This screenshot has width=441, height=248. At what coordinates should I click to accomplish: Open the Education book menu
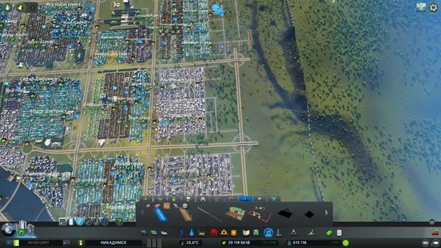pyautogui.click(x=246, y=233)
